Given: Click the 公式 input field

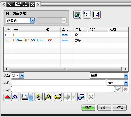Looking at the screenshot, I should coord(63,89).
